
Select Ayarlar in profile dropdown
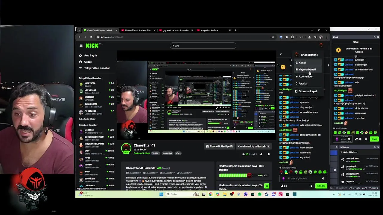click(308, 84)
